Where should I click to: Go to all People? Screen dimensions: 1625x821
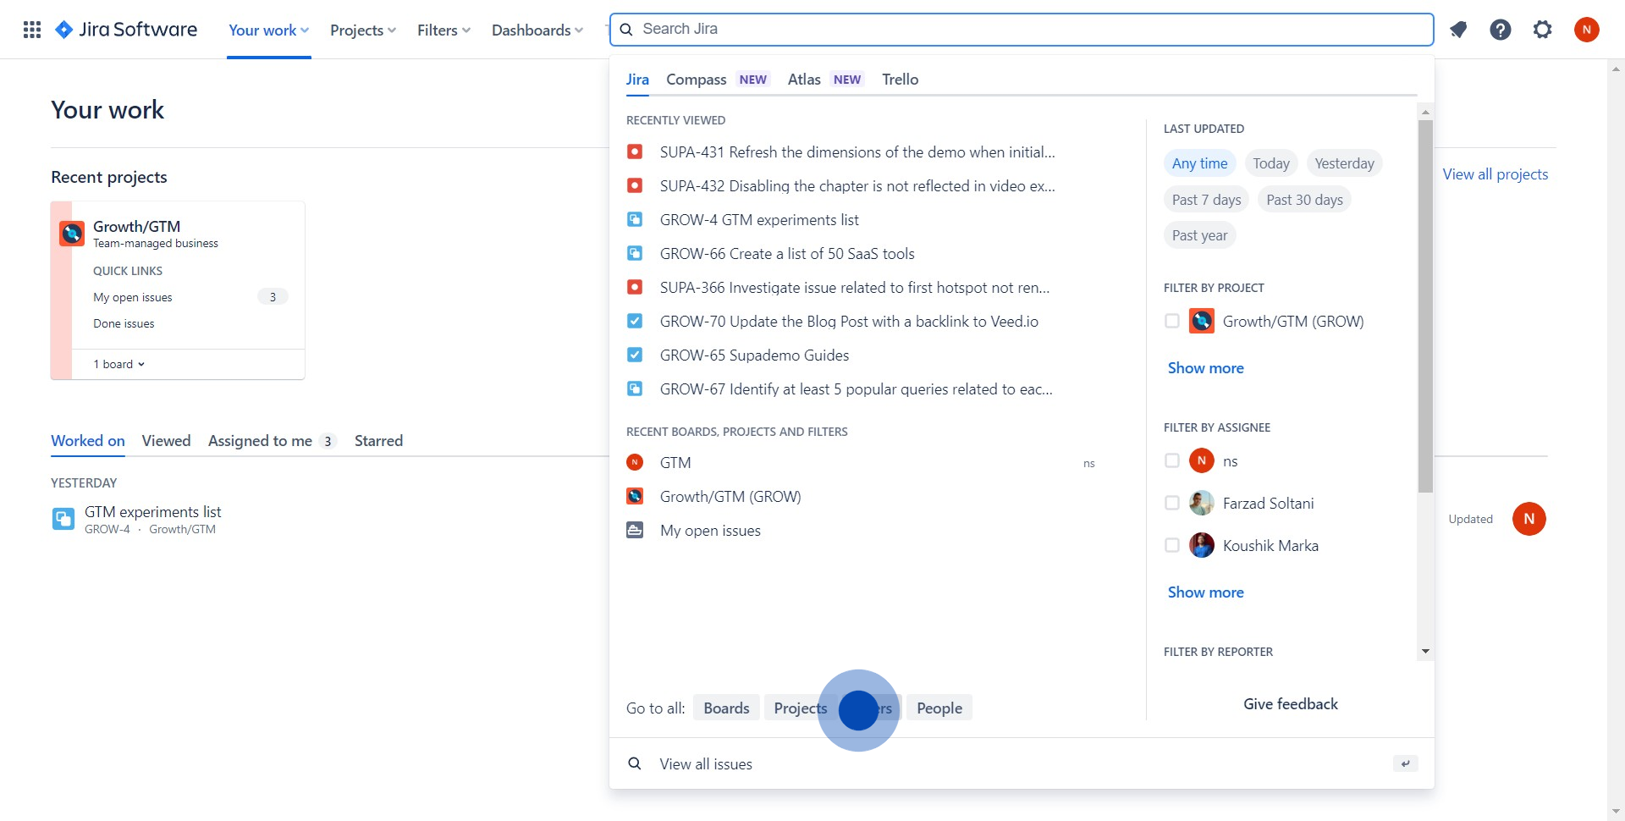click(x=939, y=708)
